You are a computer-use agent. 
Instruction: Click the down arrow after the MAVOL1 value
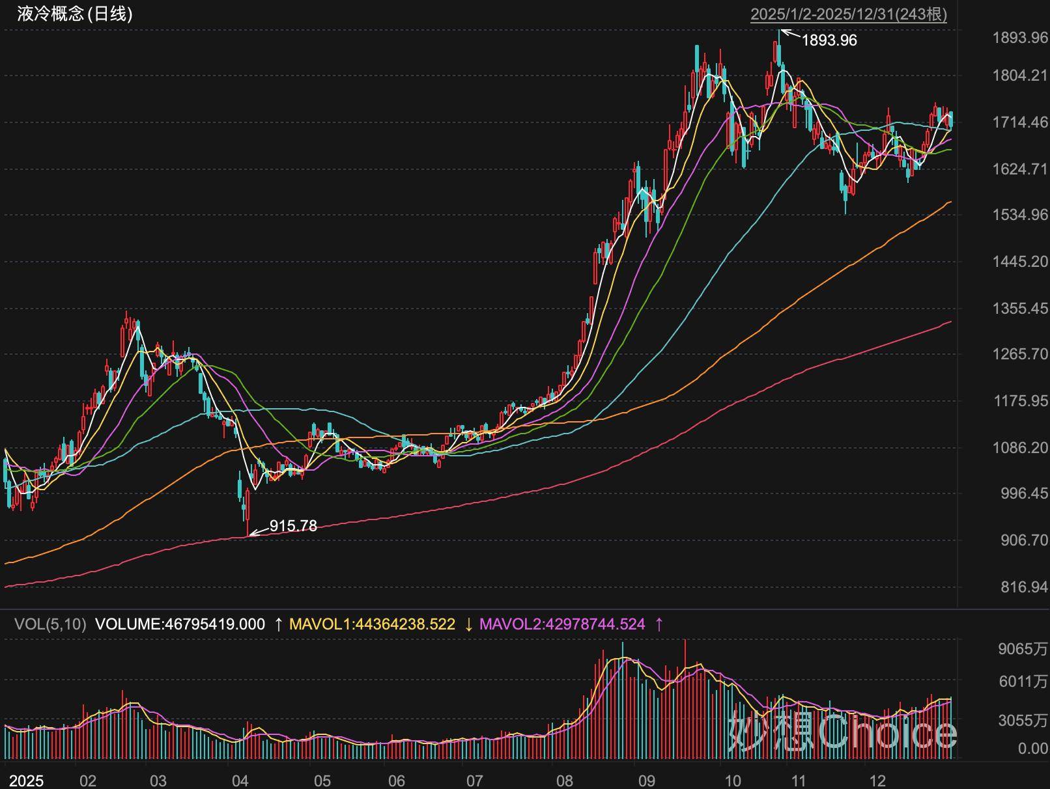tap(468, 624)
